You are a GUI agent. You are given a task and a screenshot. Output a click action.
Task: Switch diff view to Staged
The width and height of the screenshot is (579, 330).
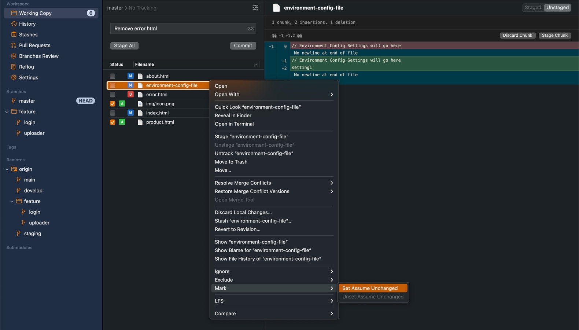(x=532, y=8)
